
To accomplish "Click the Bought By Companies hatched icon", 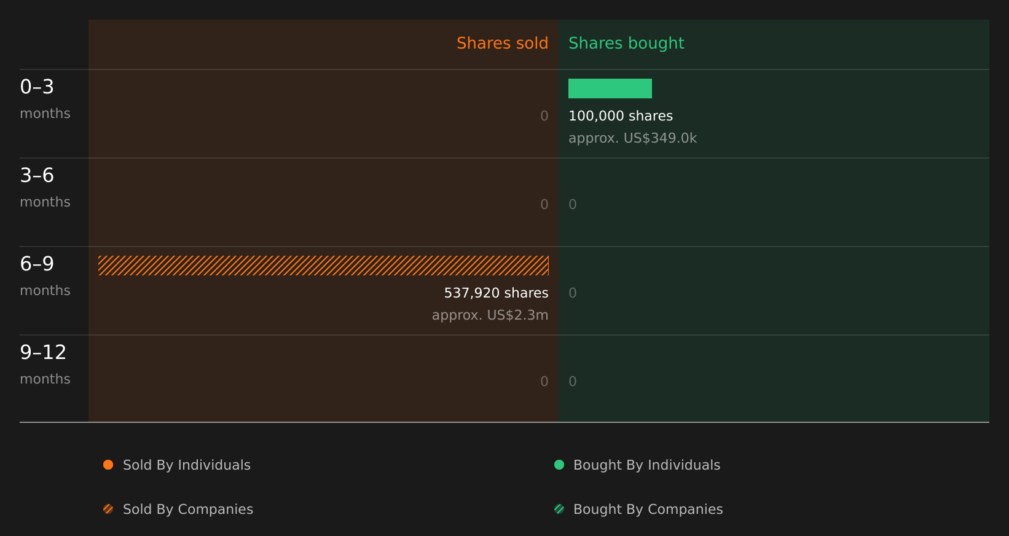I will (x=559, y=509).
